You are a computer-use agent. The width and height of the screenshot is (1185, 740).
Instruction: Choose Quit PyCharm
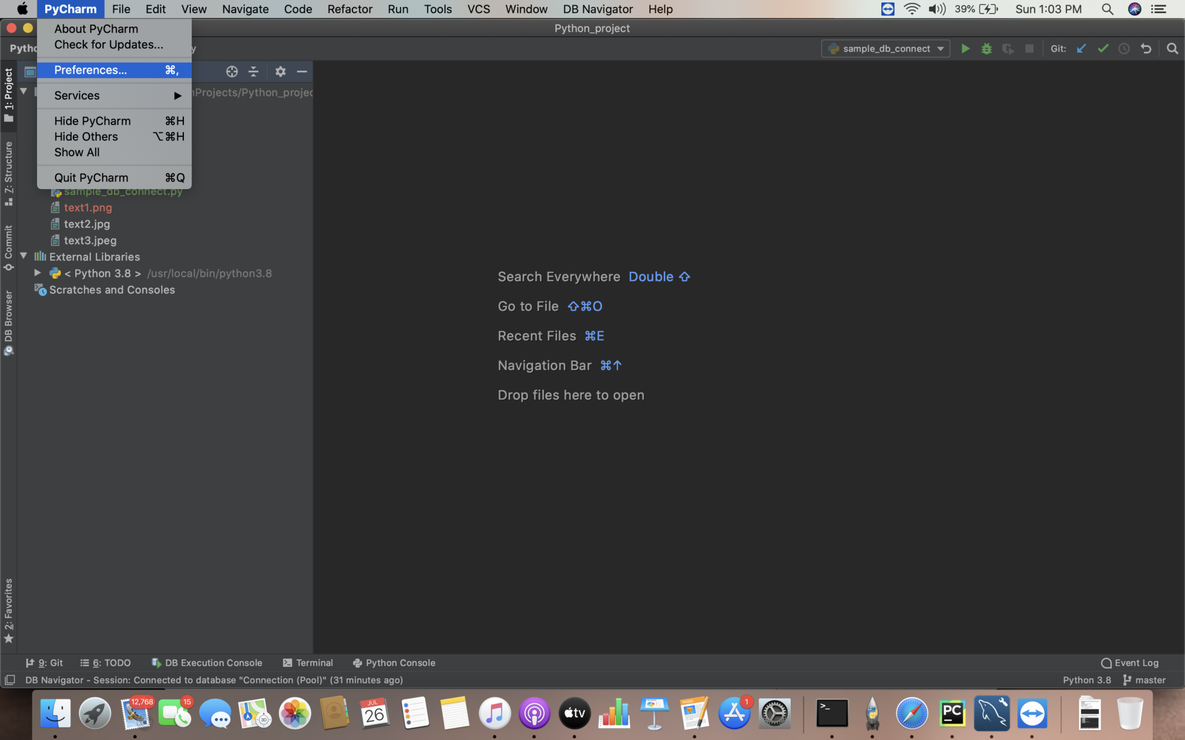(x=115, y=177)
